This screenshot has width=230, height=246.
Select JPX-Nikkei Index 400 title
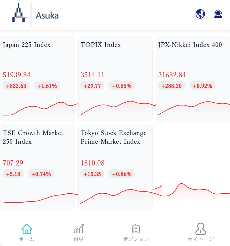190,45
